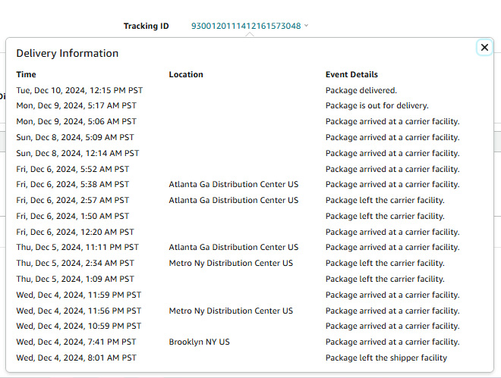501x378 pixels.
Task: Select Package left the shipper facility event
Action: coord(386,358)
